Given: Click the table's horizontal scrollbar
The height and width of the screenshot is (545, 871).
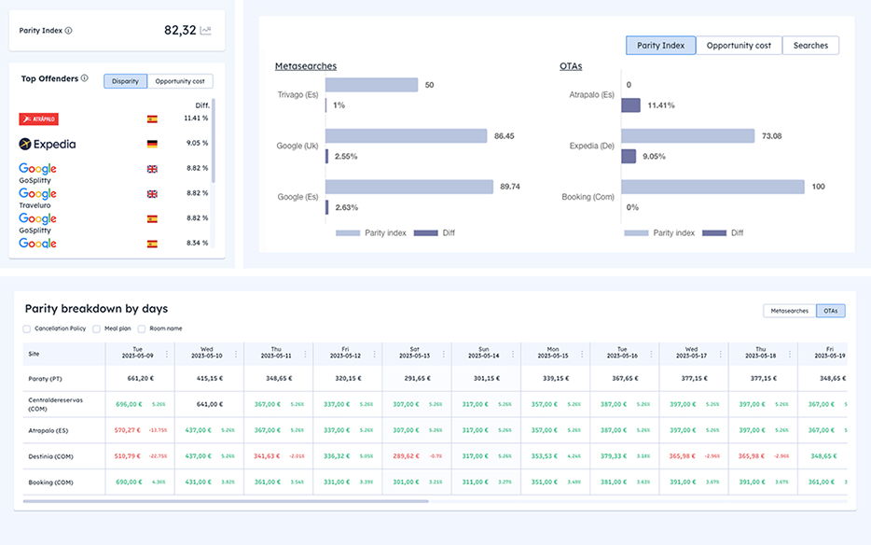Looking at the screenshot, I should coord(224,501).
